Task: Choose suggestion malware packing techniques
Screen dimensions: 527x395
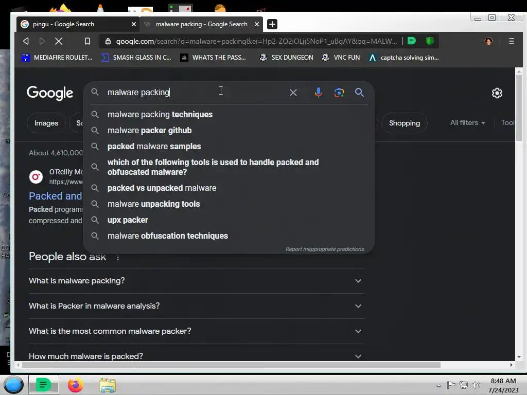Action: click(x=229, y=115)
